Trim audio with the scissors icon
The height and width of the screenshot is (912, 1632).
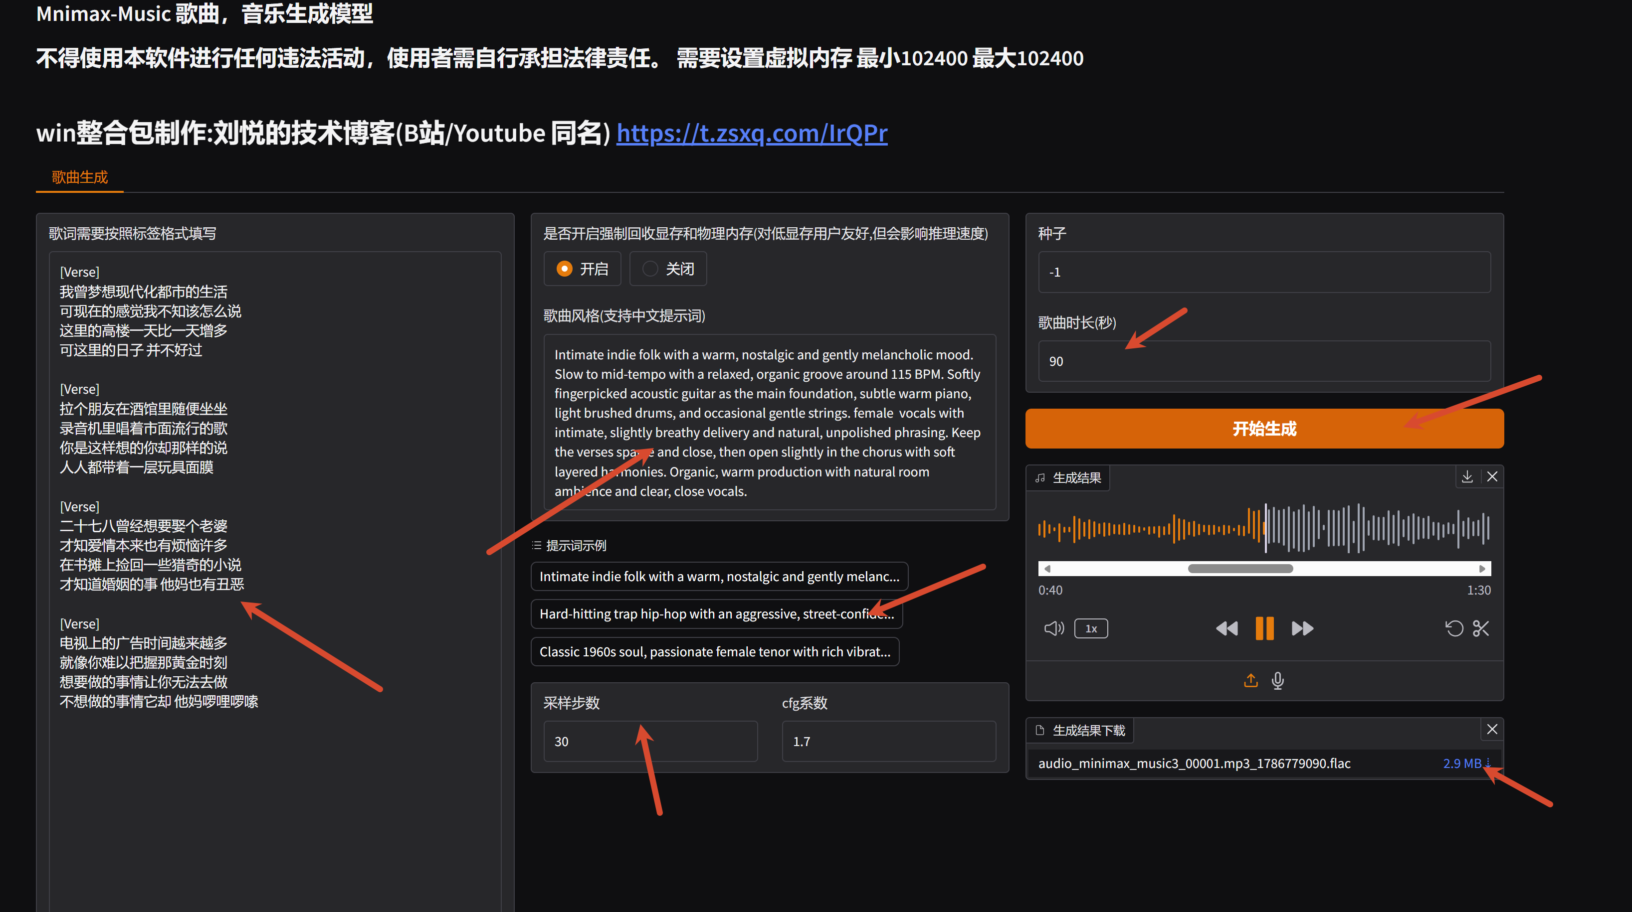pos(1480,628)
